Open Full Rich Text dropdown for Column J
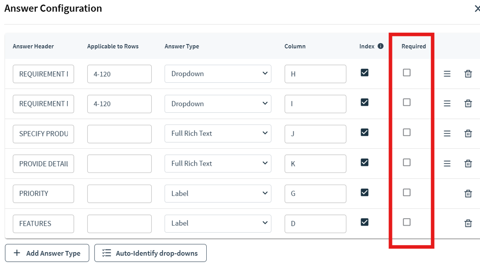 [x=218, y=133]
